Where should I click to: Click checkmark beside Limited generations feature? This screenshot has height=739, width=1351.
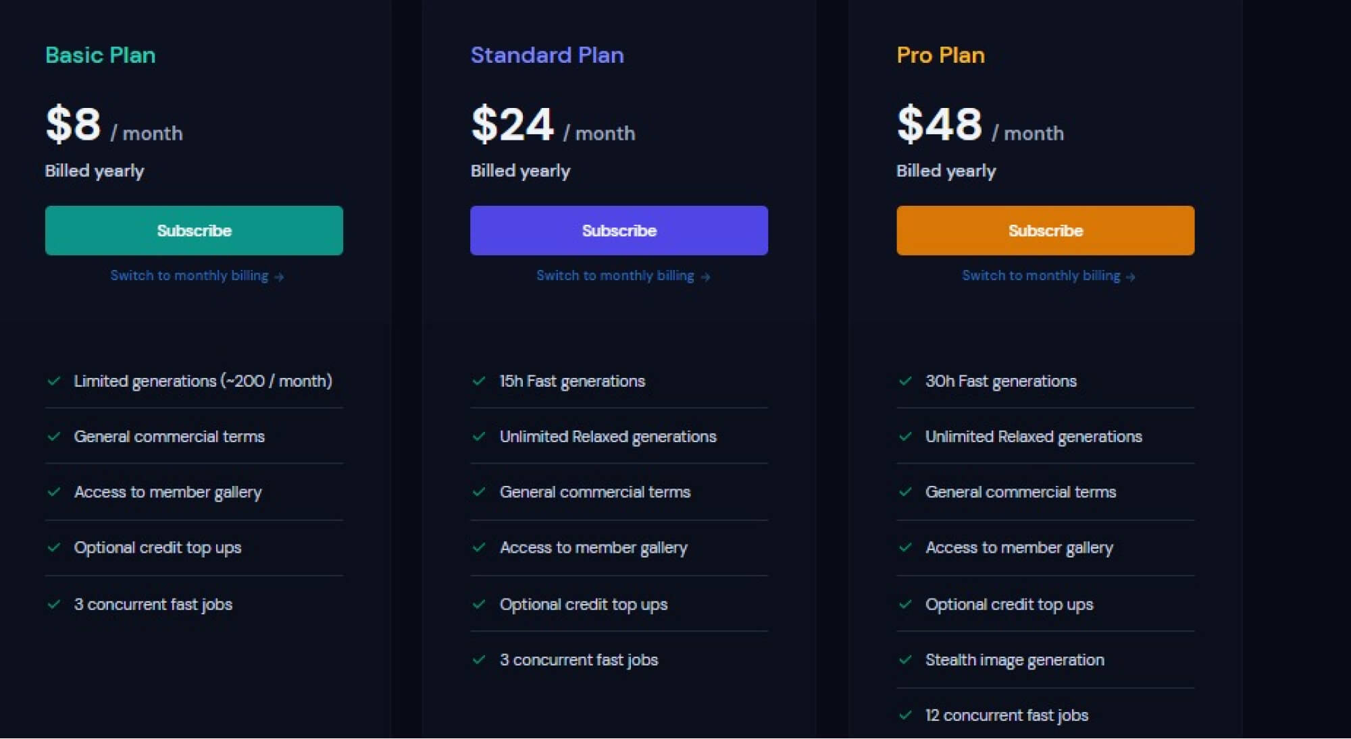[54, 381]
